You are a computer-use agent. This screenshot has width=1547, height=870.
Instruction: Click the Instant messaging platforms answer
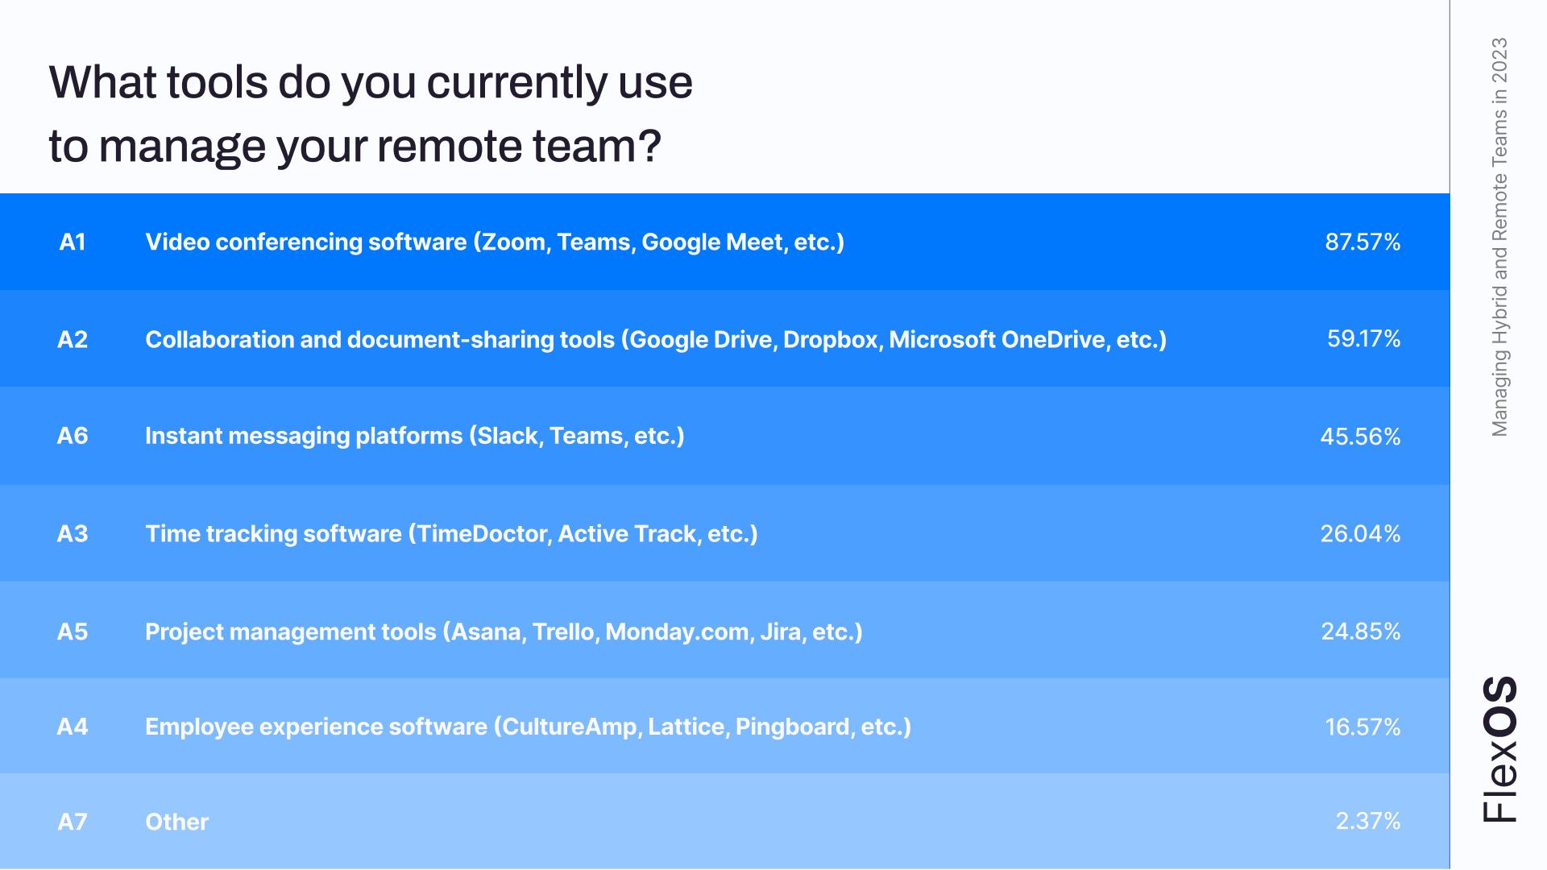(414, 436)
